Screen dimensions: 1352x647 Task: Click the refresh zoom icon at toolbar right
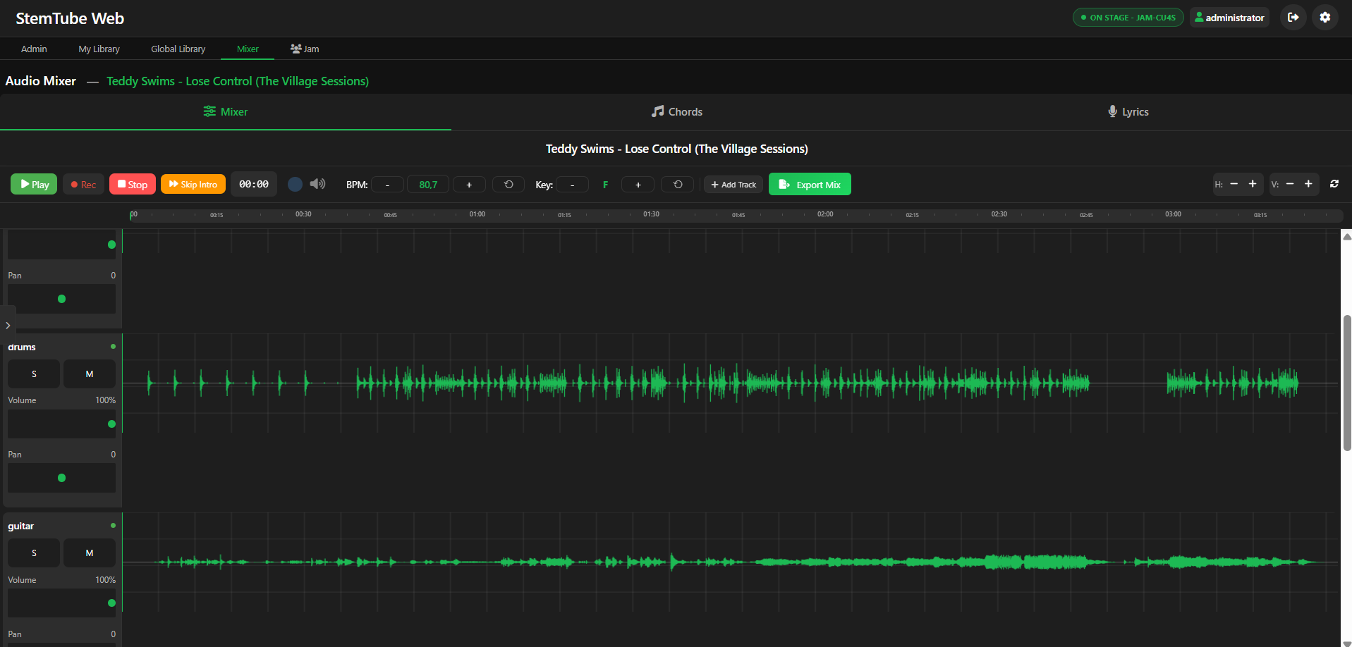[1334, 184]
